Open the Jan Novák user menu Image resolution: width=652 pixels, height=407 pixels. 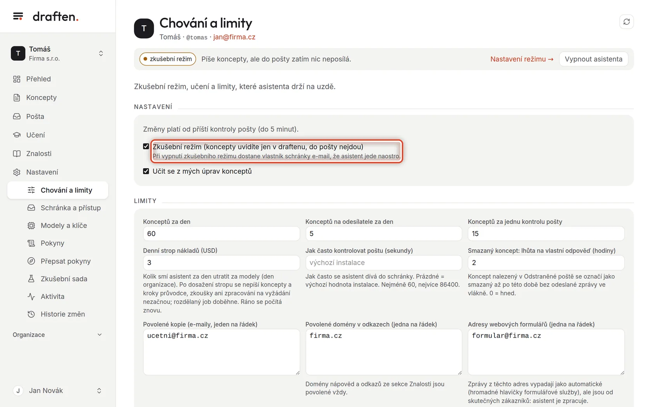click(x=58, y=391)
